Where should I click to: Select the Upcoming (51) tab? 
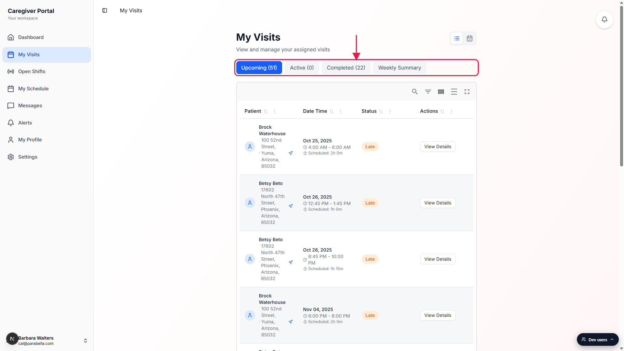tap(259, 68)
